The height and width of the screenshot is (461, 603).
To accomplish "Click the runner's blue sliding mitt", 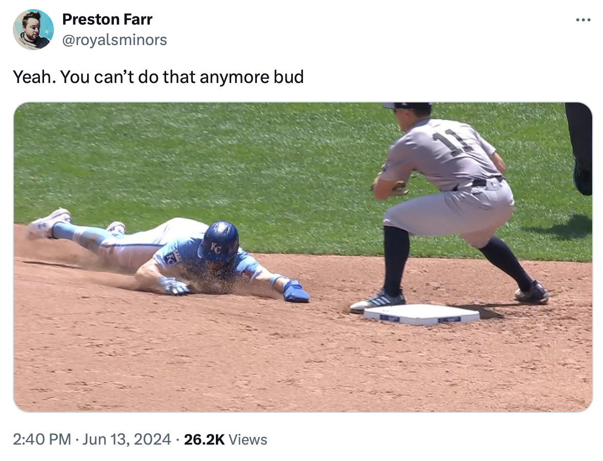I will [x=295, y=291].
